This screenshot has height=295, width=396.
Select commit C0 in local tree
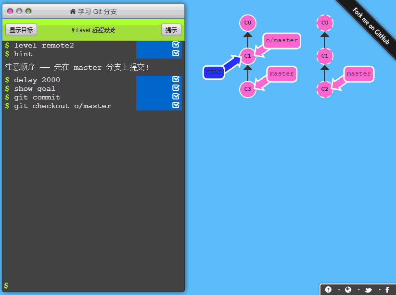point(248,23)
